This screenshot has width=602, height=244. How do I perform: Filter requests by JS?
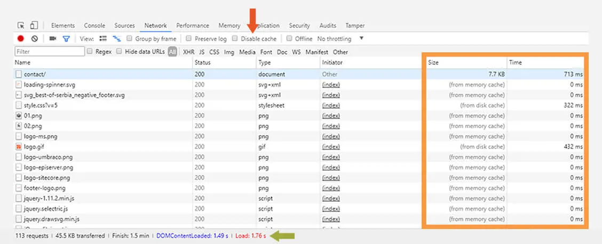coord(202,52)
